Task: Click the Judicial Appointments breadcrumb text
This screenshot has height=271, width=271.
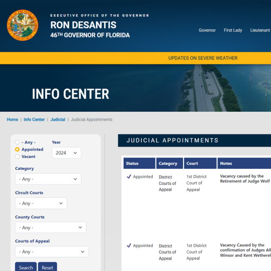Action: pyautogui.click(x=92, y=119)
